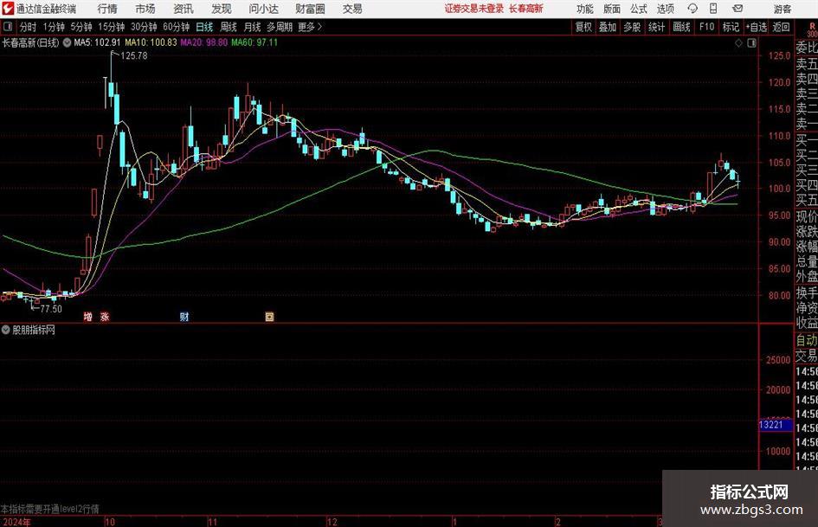This screenshot has height=527, width=818.
Task: Open F10 company info
Action: pyautogui.click(x=707, y=27)
